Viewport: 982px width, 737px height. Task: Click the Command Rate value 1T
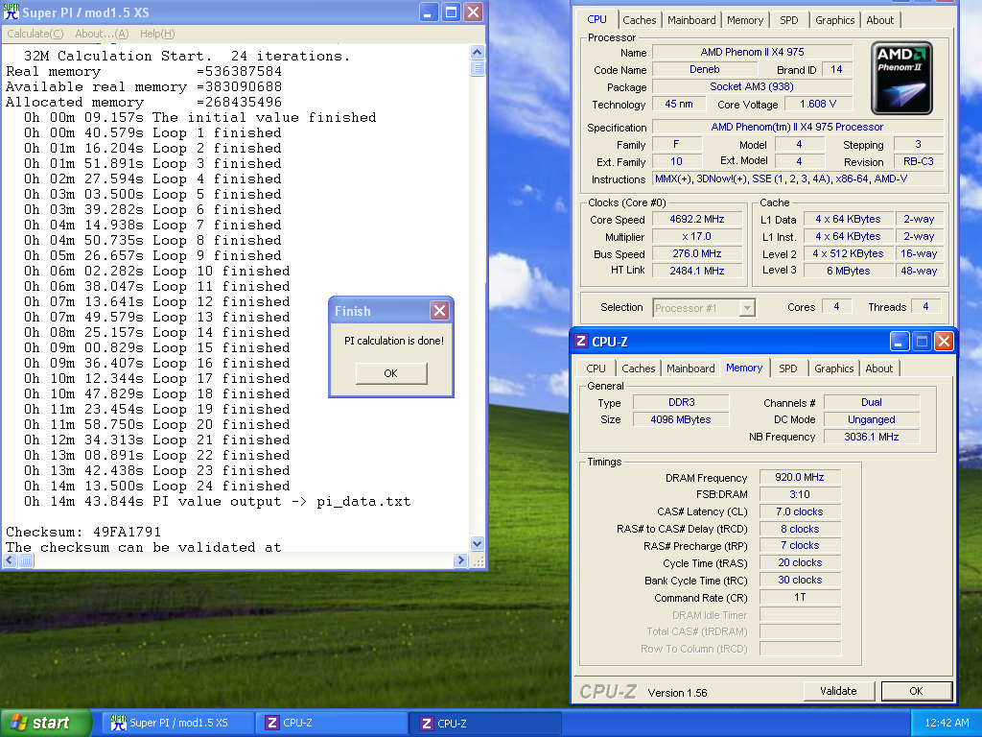click(800, 597)
